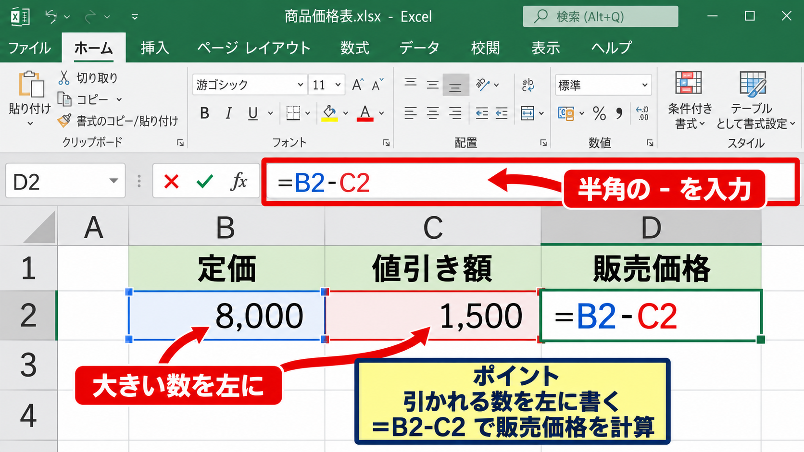This screenshot has width=804, height=452.
Task: Cancel formula entry with red X
Action: coord(171,182)
